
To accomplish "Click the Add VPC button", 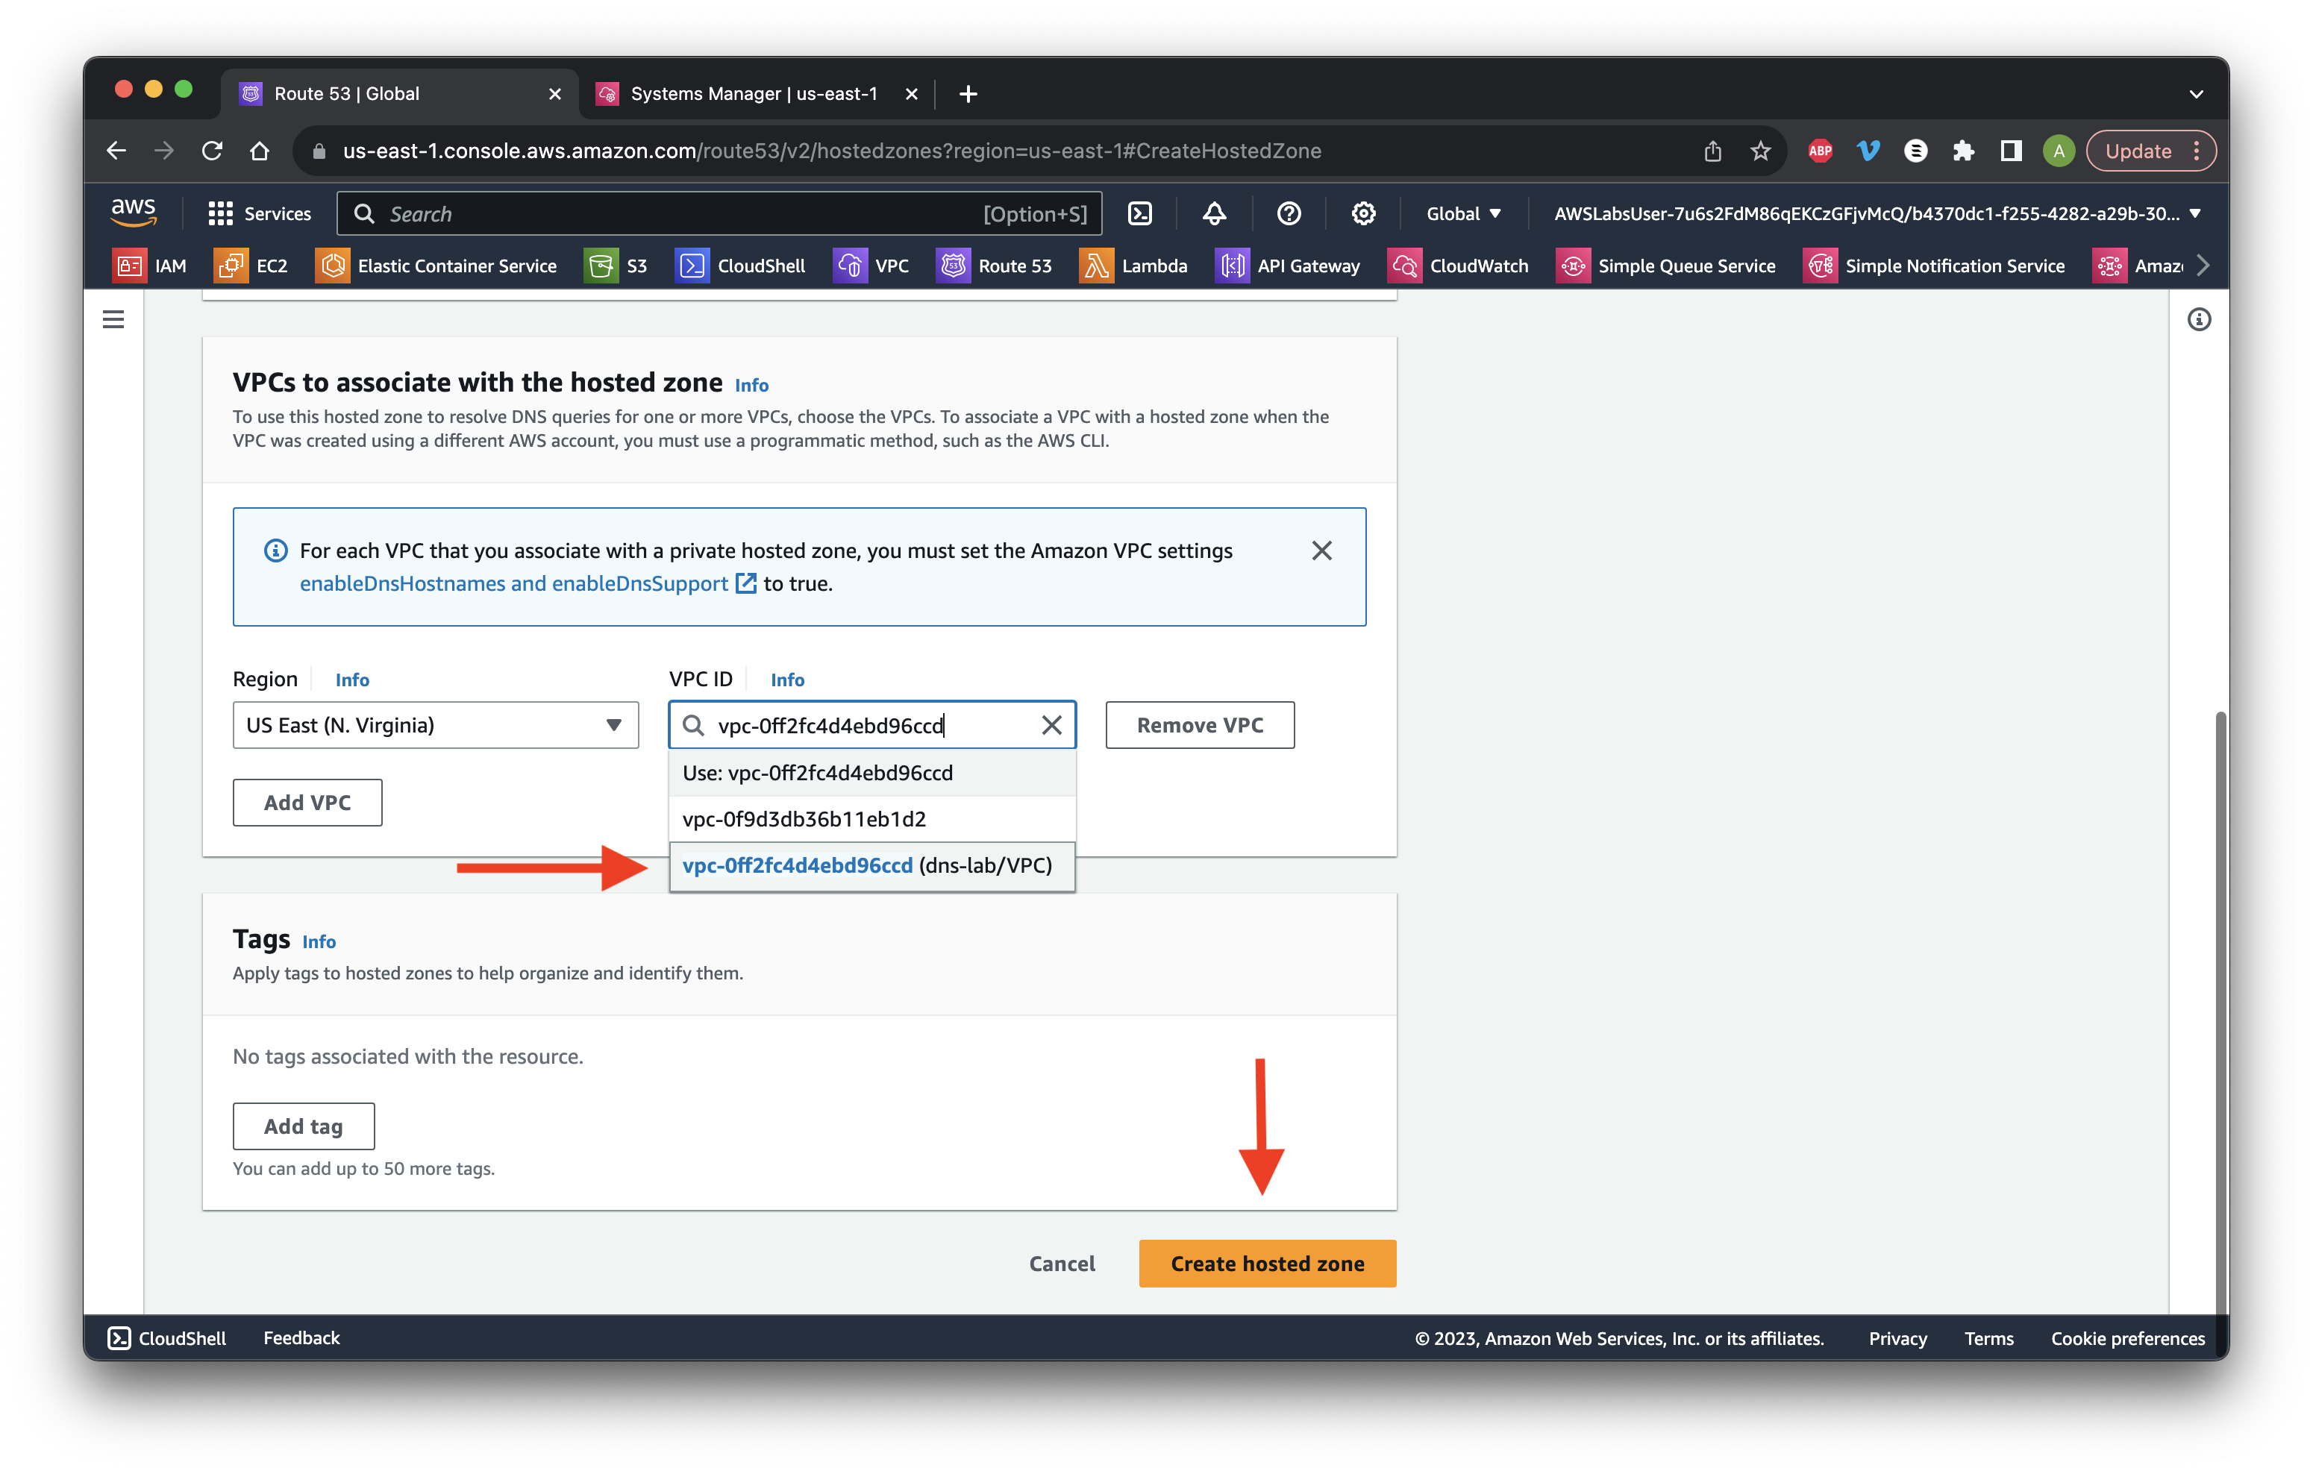I will [x=307, y=803].
